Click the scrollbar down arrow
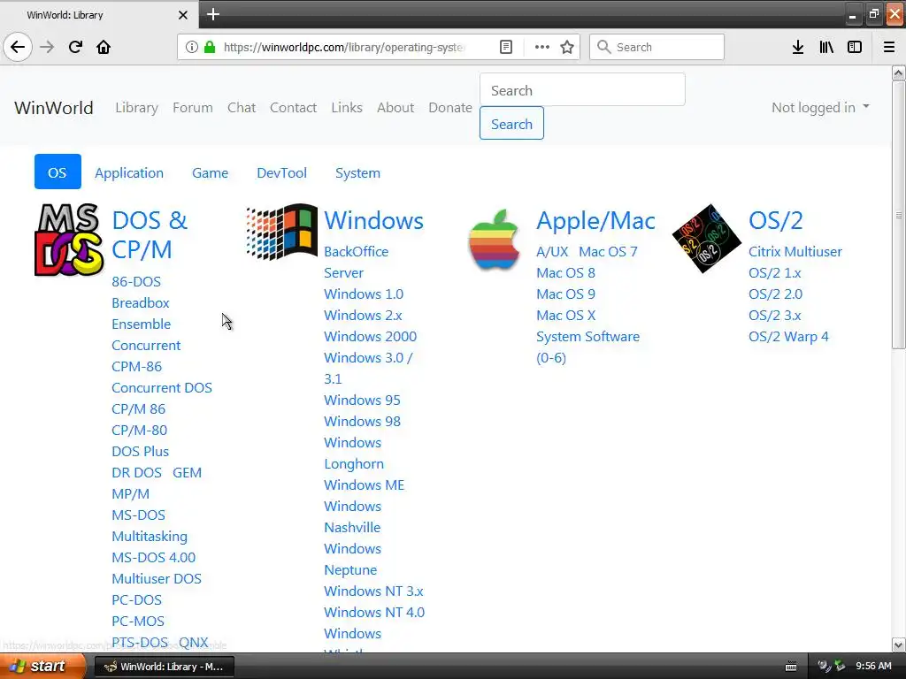The height and width of the screenshot is (679, 906). [x=898, y=645]
